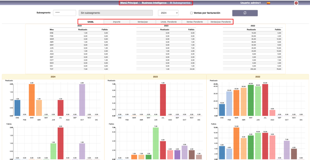
Task: Switch to Ventas Pendiente tab
Action: pos(194,22)
